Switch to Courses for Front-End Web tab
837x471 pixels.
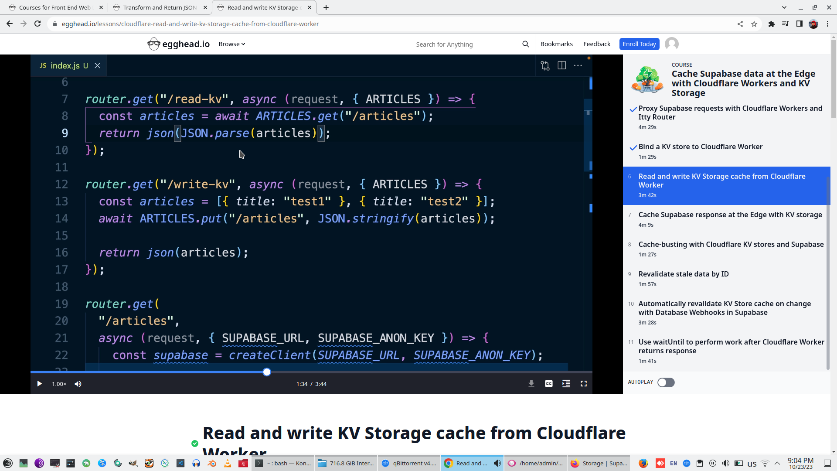tap(54, 7)
